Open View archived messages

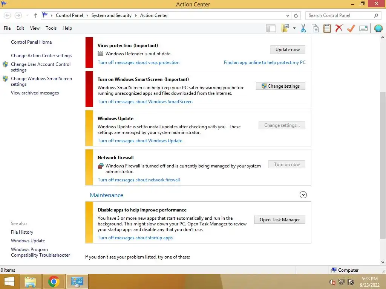35,93
